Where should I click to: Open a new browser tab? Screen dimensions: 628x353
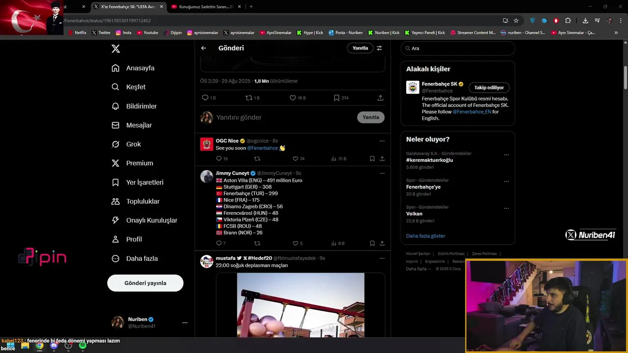[x=251, y=7]
